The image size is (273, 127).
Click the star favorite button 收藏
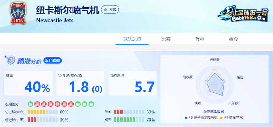pos(110,10)
